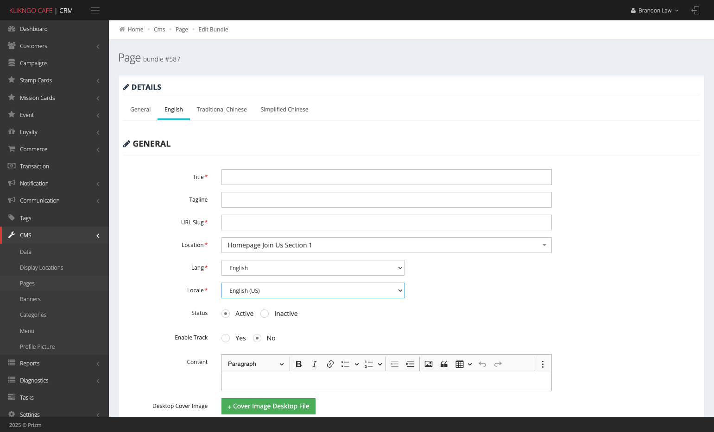Open the Location dropdown

386,245
